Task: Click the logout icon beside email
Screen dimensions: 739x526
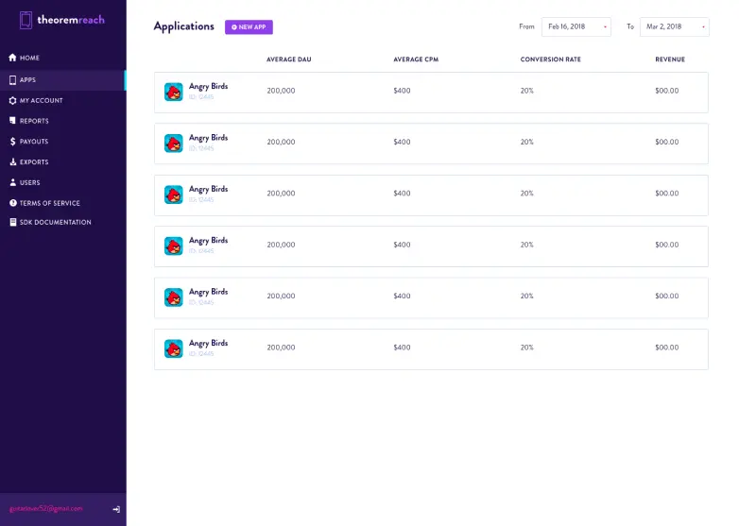Action: click(116, 509)
